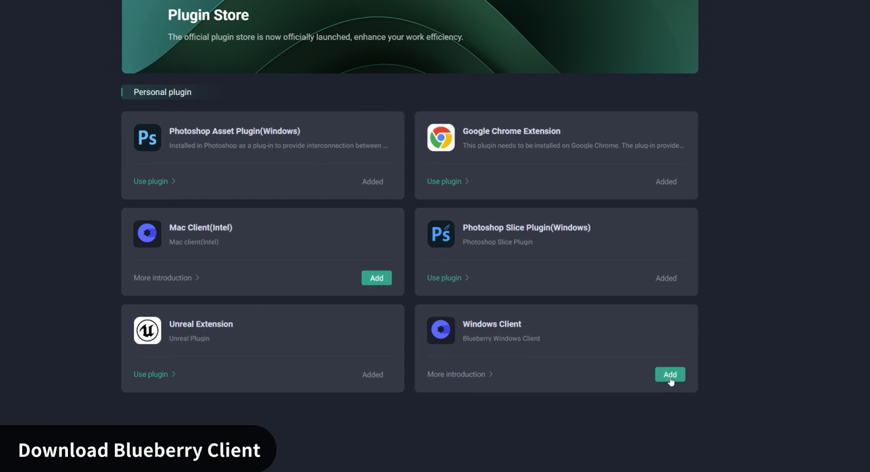Add the Mac Client(Intel) plugin
Screen dimensions: 870x472
377,278
